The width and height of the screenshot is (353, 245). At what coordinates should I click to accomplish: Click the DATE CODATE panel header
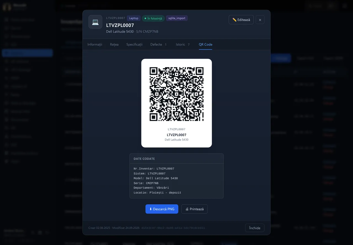176,159
